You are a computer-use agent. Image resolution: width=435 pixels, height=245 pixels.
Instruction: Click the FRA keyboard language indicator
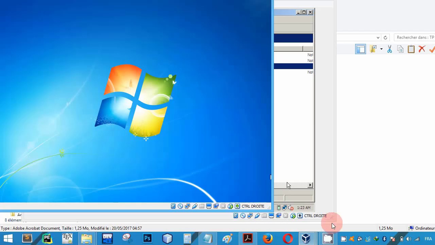pyautogui.click(x=428, y=239)
